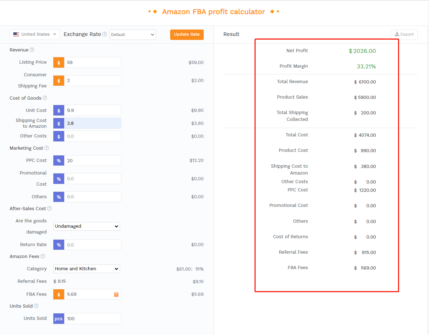Screen dimensions: 429x335
Task: Click the dollar badge beside Unit Cost
Action: click(x=58, y=110)
